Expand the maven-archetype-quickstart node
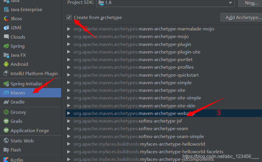262x162 pixels. click(69, 75)
